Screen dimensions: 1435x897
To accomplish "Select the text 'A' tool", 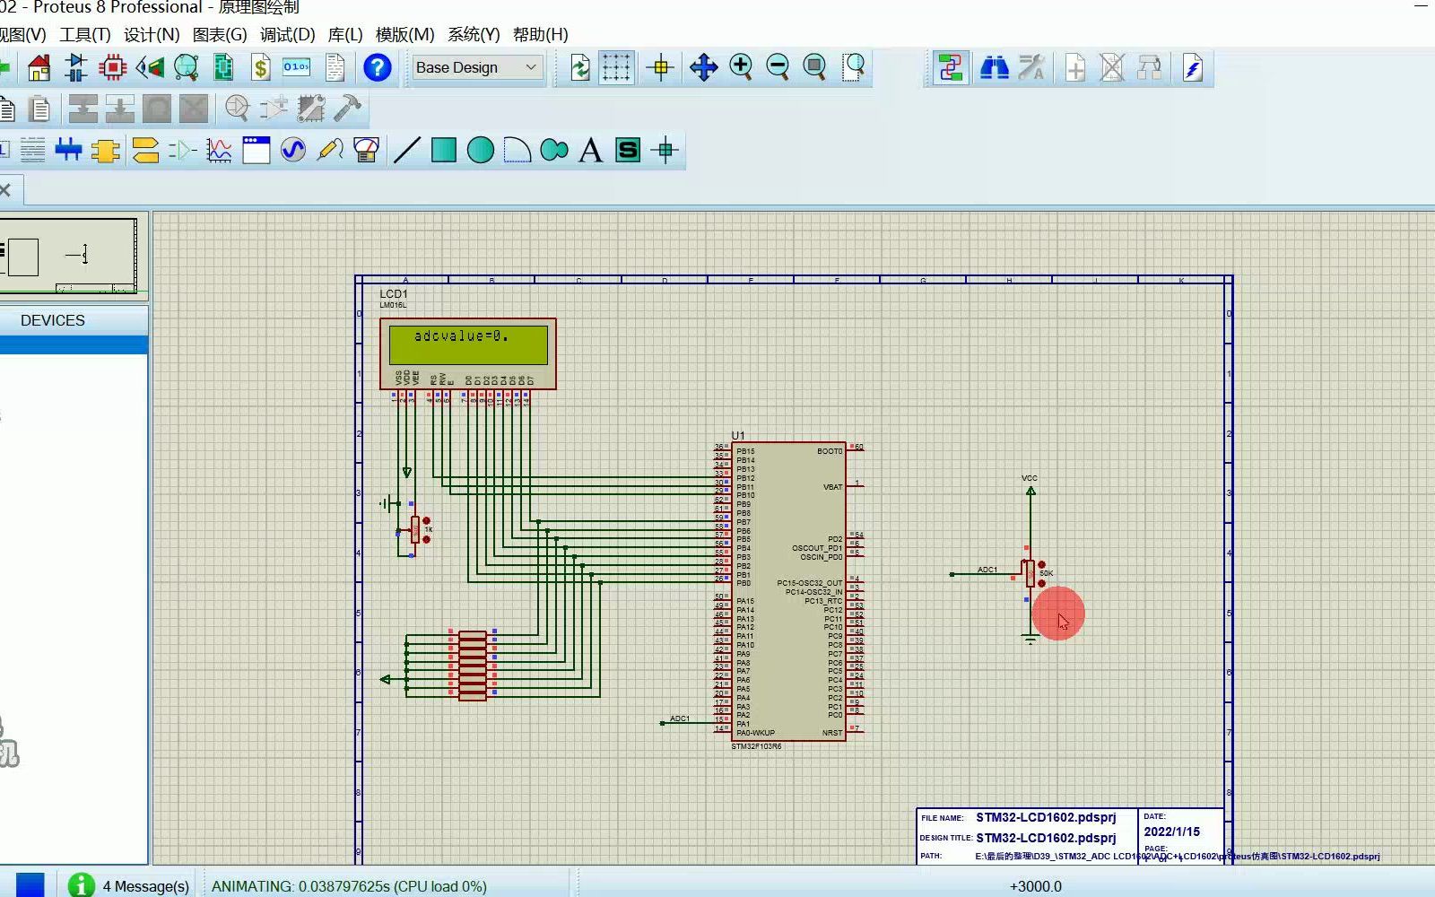I will pos(590,150).
